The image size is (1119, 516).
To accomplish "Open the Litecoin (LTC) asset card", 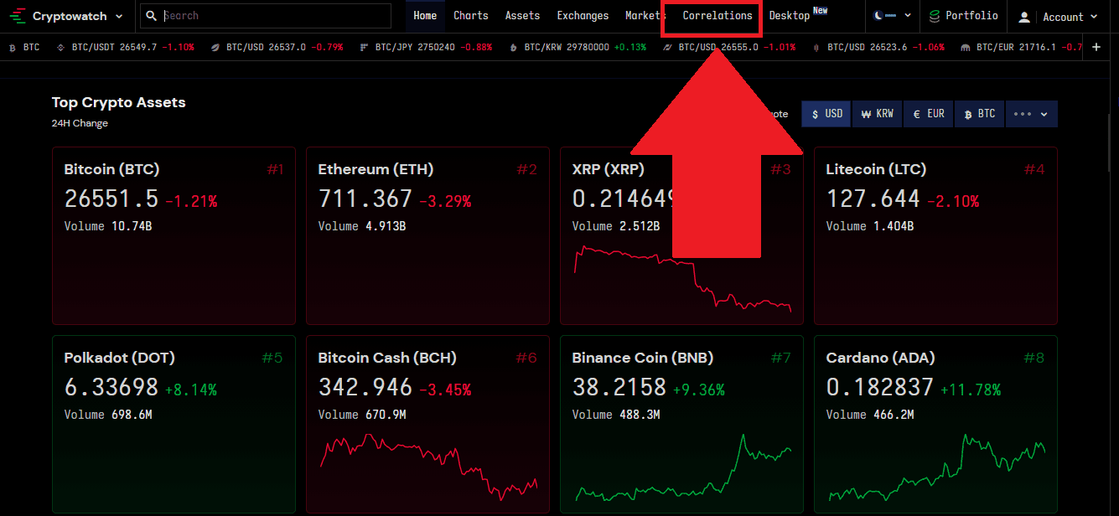I will click(935, 235).
